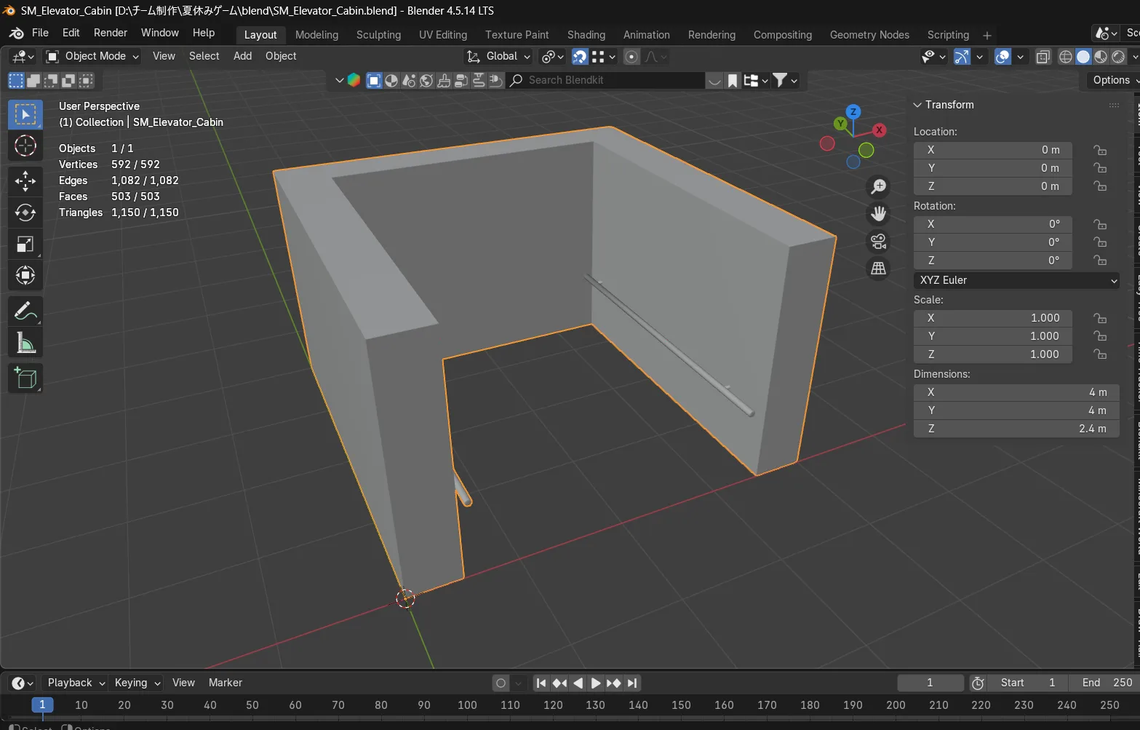Screen dimensions: 1140x730
Task: Open the Global transform orientation dropdown
Action: [498, 56]
